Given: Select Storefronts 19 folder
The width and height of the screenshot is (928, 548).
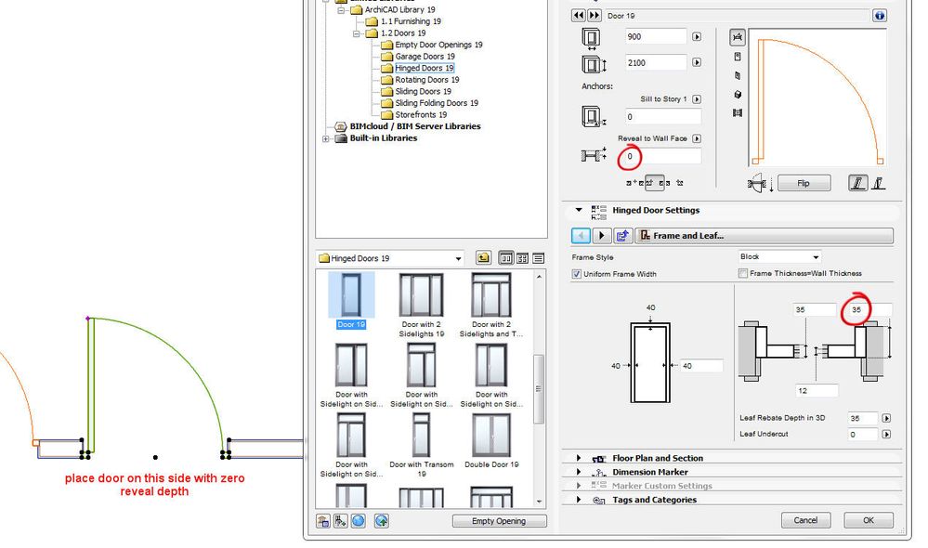Looking at the screenshot, I should pyautogui.click(x=421, y=115).
